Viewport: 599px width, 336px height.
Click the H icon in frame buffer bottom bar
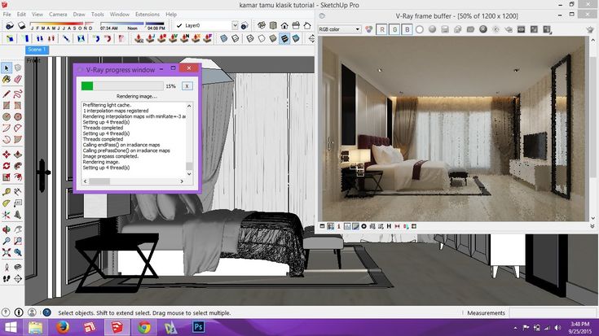389,226
